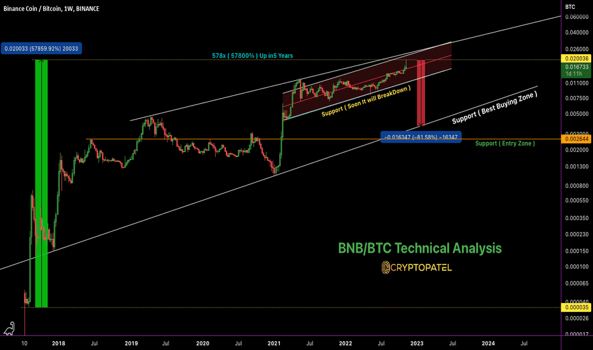Select the green price-range measurement bar
593x350 pixels.
41,183
